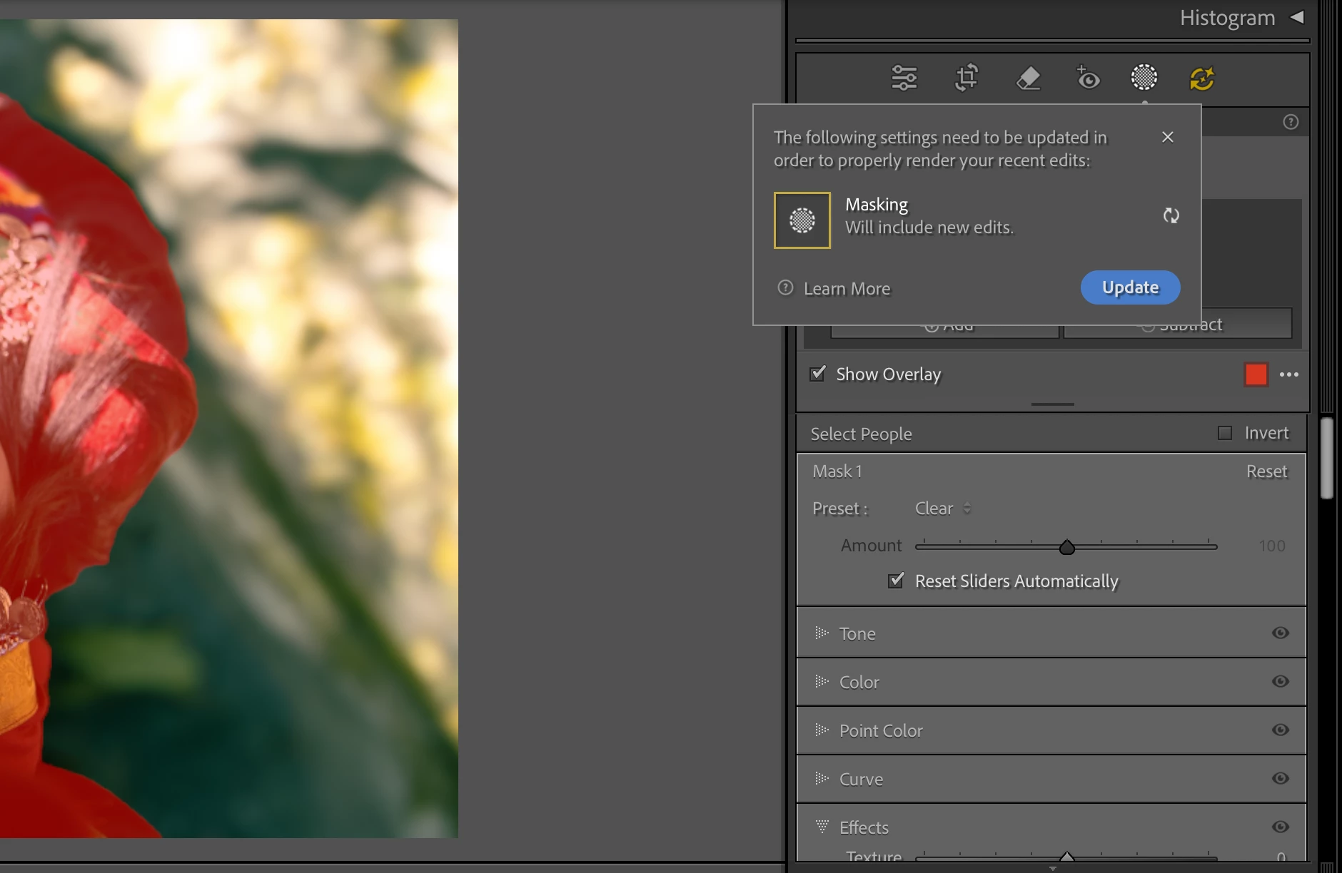Toggle Curve section visibility eye
The image size is (1342, 873).
coord(1281,778)
